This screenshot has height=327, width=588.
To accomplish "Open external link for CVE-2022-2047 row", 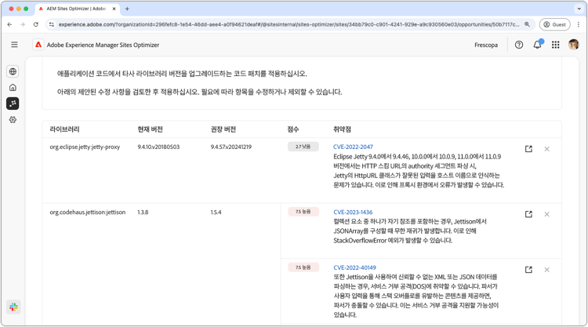I will point(528,149).
